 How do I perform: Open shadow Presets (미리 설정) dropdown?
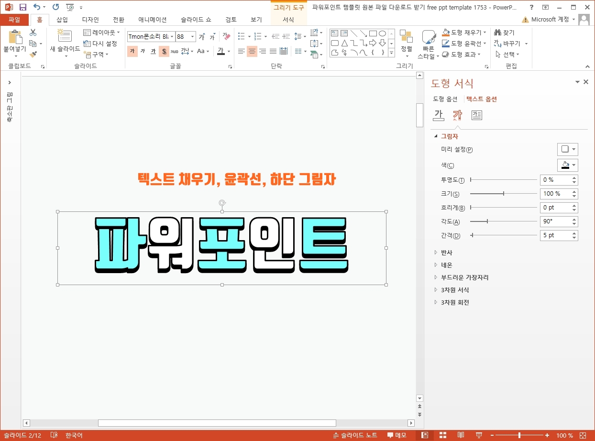tap(568, 149)
